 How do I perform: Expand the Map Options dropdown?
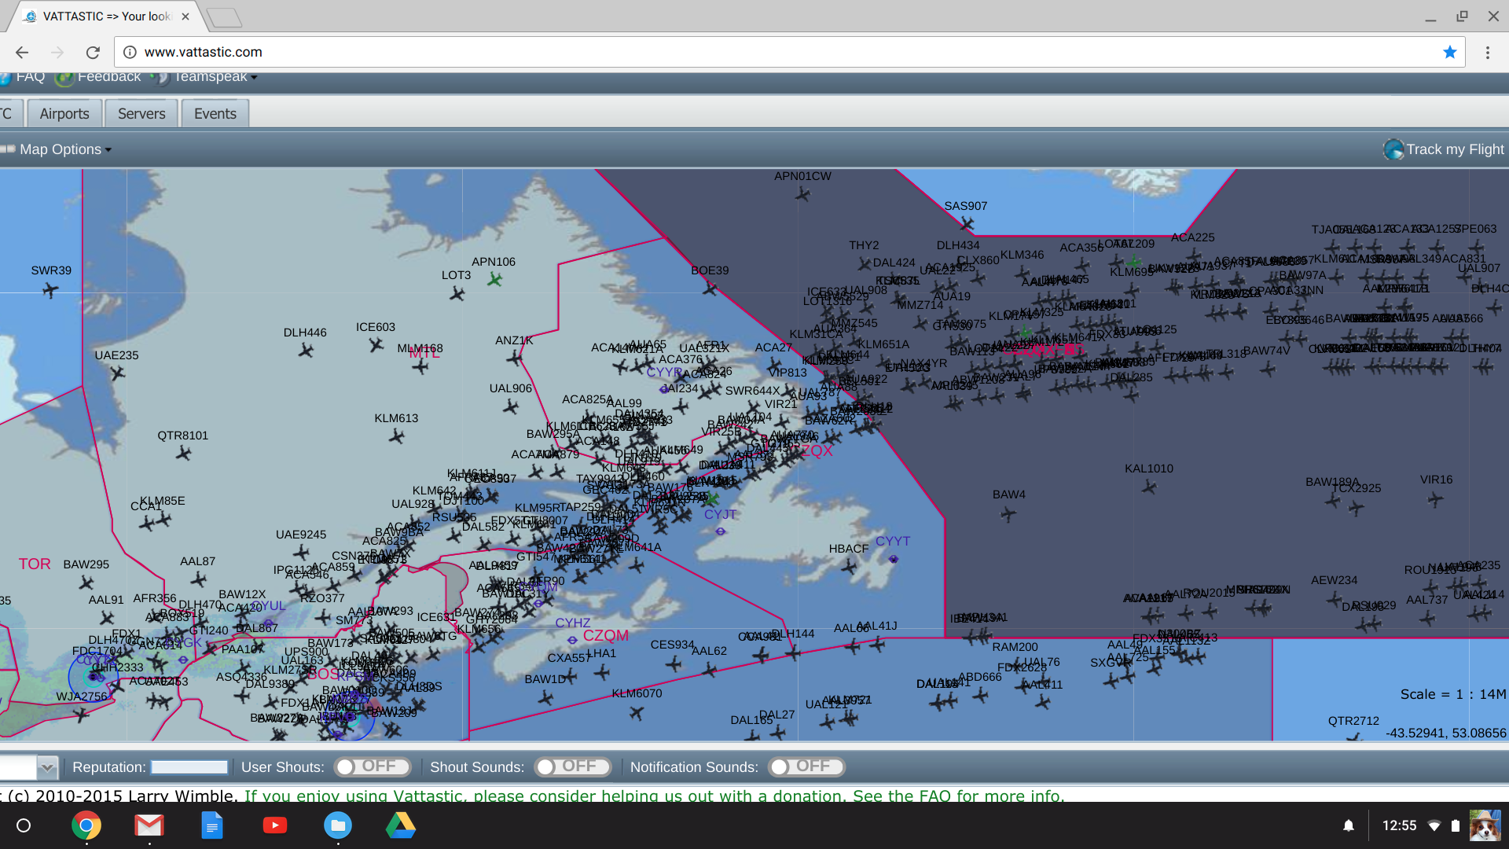coord(64,149)
